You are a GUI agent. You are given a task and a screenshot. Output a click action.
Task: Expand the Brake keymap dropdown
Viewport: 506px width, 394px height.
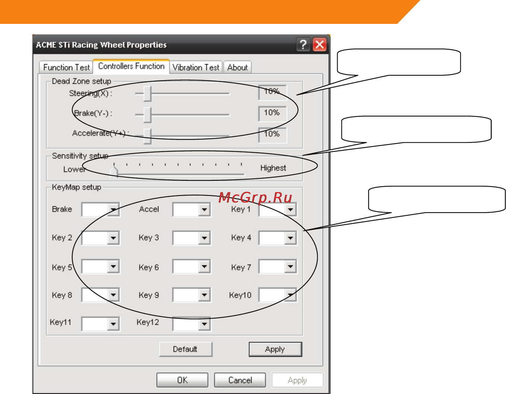point(113,210)
